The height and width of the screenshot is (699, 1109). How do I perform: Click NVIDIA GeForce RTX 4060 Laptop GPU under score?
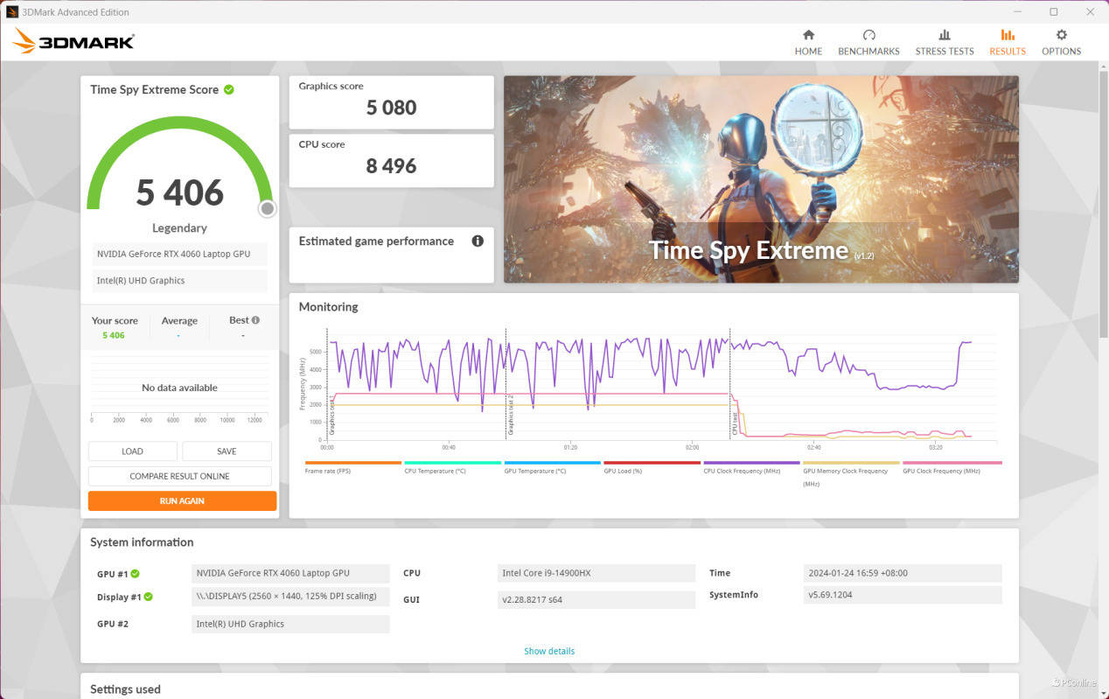(179, 254)
